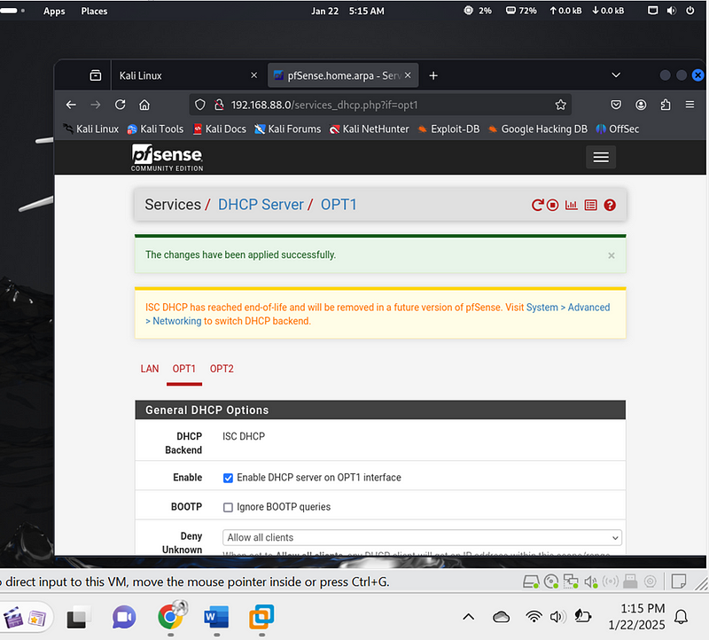Screen dimensions: 709x640
Task: Show hidden icons in Windows tray
Action: [x=469, y=616]
